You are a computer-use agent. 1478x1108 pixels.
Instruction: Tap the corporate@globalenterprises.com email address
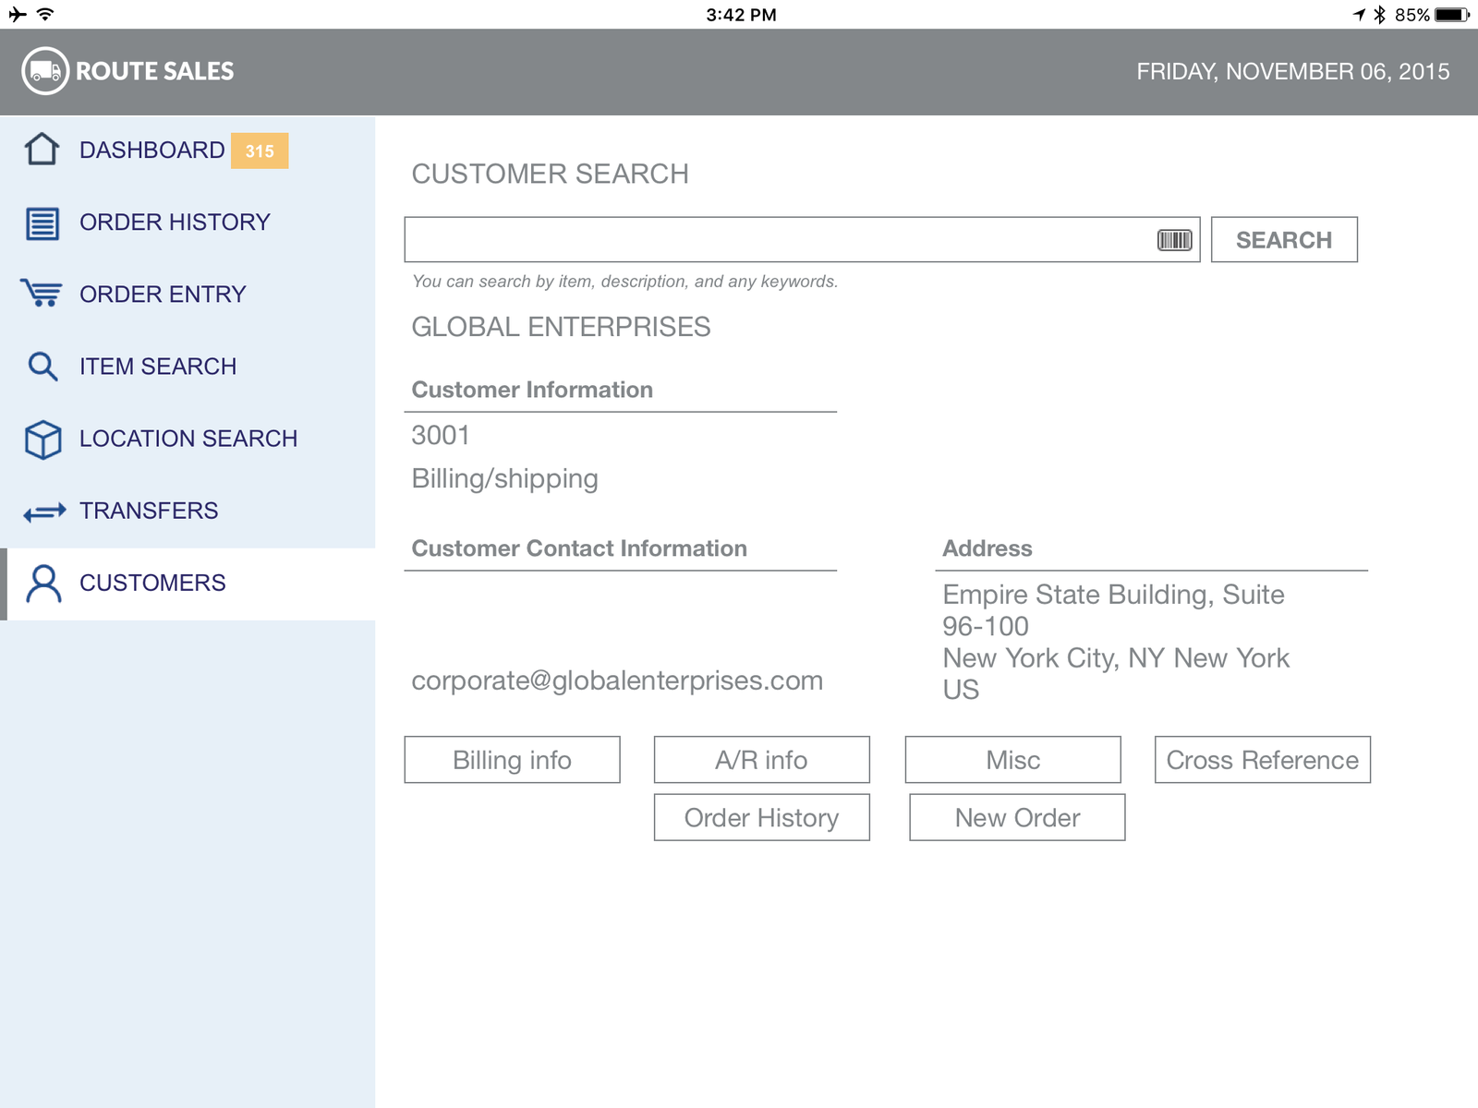pyautogui.click(x=617, y=680)
